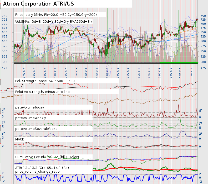
Task: Select the 'peteVolumeToday' panel label
Action: [x=29, y=107]
